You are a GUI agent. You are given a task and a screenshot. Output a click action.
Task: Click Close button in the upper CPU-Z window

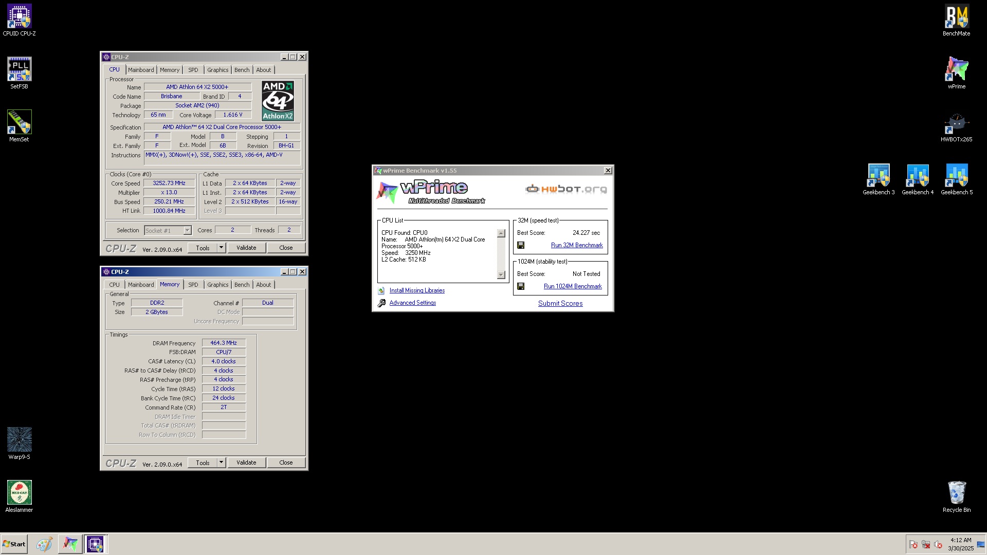286,248
